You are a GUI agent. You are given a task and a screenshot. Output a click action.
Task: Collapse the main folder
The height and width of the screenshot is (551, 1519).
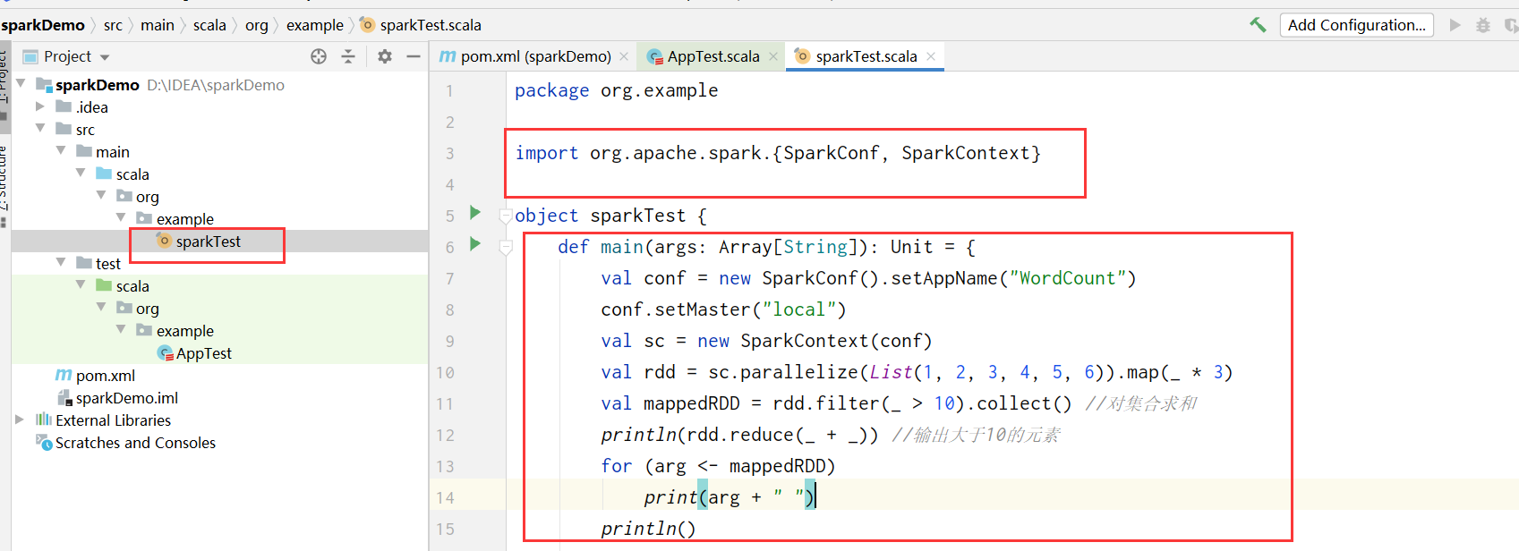tap(61, 151)
